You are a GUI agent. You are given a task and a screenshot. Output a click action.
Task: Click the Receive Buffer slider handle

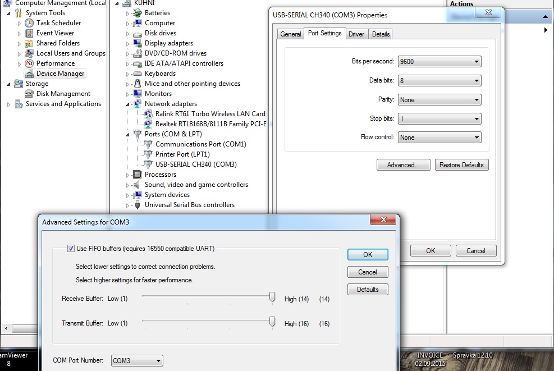[x=272, y=297]
